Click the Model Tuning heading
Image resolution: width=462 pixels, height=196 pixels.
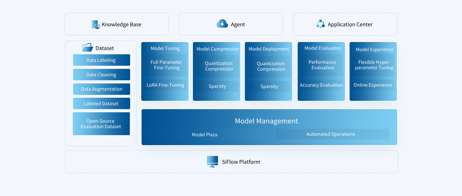tap(165, 48)
